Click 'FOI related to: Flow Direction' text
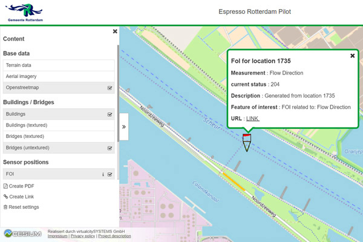Screen dimensions: 363x242 point(316,107)
